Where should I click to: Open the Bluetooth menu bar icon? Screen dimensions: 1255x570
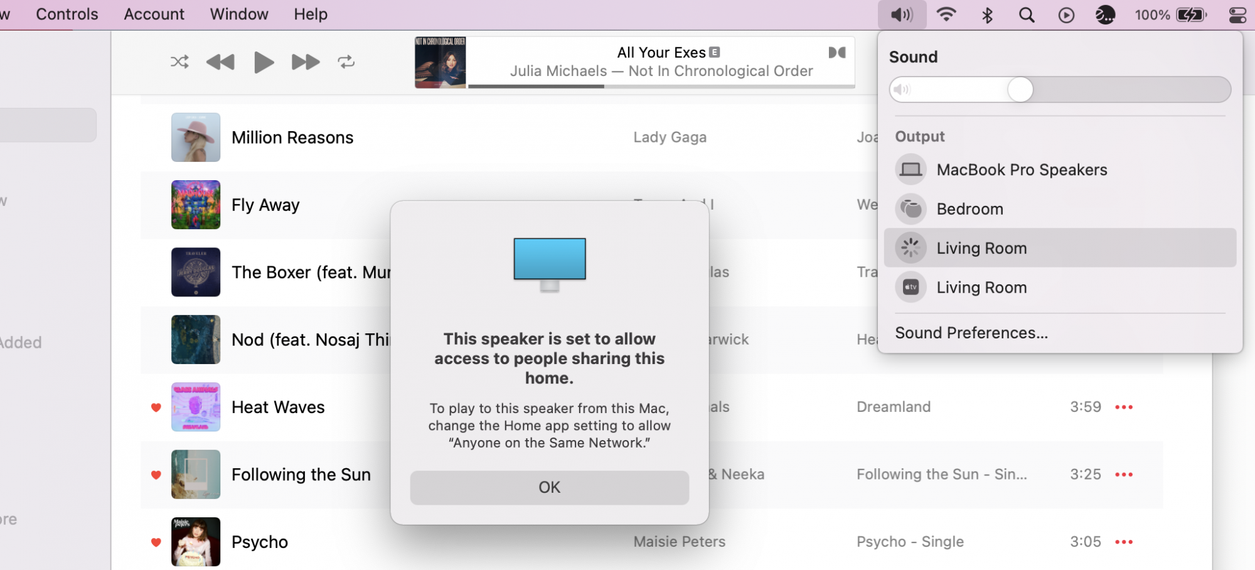click(x=987, y=14)
